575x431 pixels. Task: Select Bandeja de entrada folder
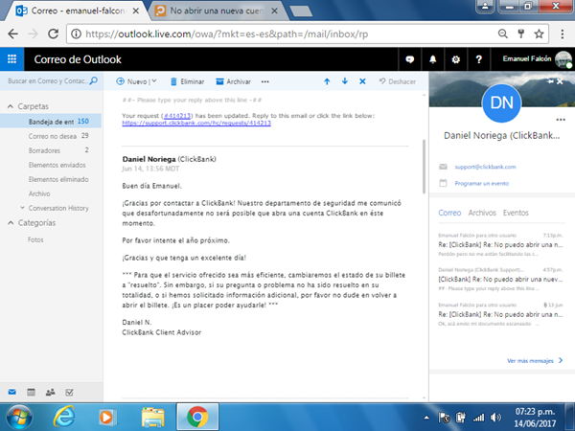(x=51, y=122)
